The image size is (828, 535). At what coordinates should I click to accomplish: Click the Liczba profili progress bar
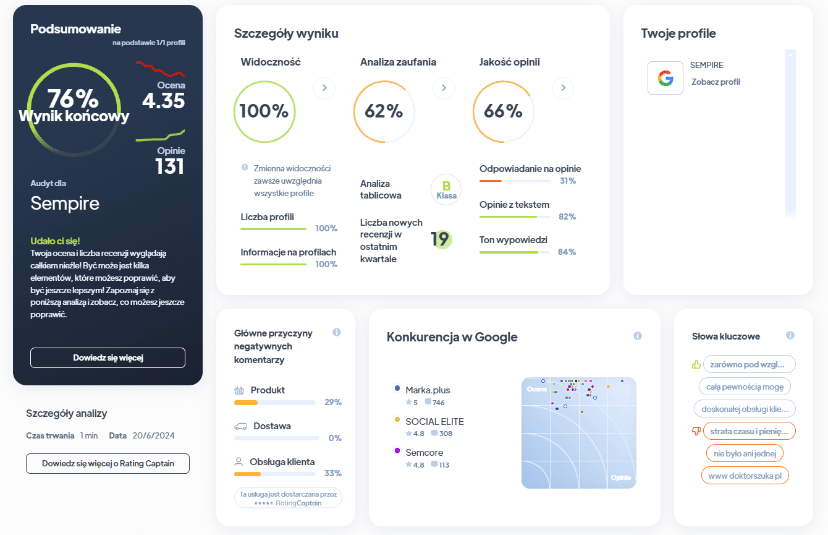coord(274,229)
